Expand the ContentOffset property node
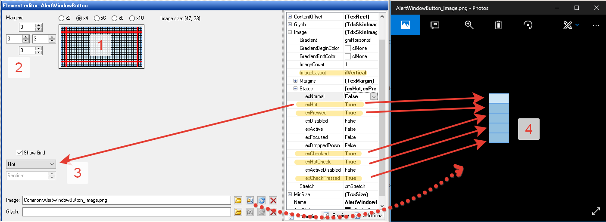The width and height of the screenshot is (606, 222). (290, 16)
